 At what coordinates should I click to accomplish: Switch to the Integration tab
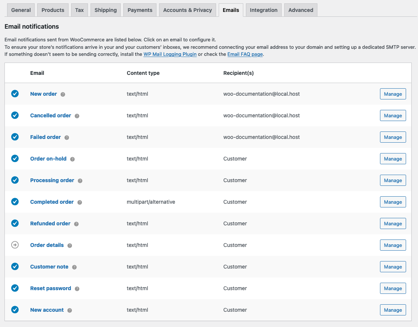(x=263, y=10)
